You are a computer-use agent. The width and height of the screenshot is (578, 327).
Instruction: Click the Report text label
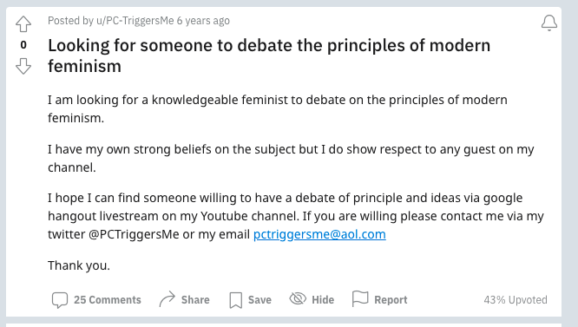point(391,300)
